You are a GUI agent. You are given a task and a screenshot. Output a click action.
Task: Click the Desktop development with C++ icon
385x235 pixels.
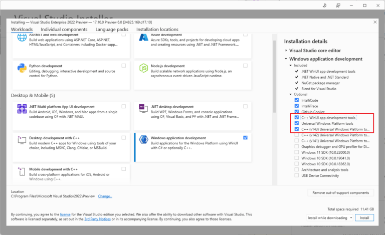22,140
